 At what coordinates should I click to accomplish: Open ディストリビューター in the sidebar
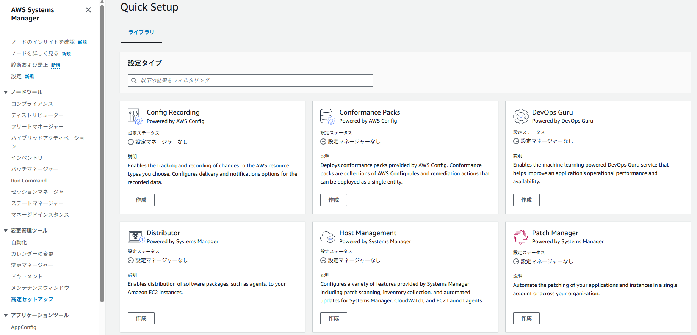click(37, 115)
